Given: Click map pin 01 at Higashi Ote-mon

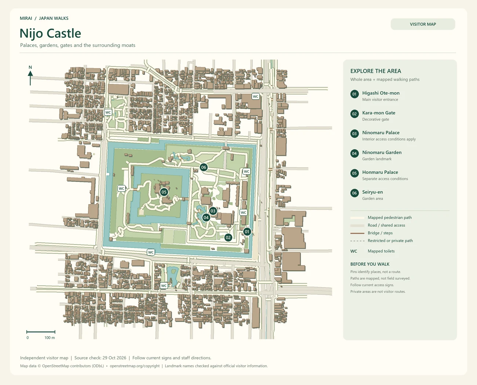Looking at the screenshot, I should click(247, 232).
